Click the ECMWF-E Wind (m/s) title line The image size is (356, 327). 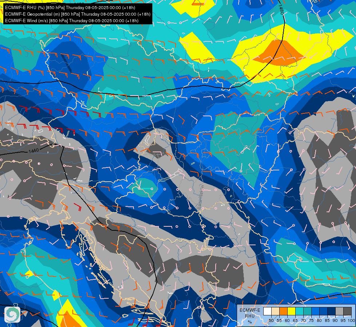coord(72,21)
